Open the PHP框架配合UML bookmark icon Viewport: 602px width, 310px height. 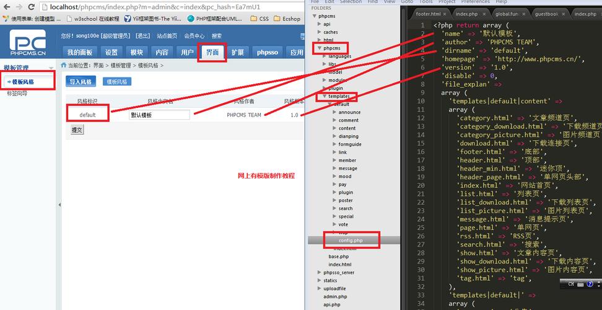click(190, 19)
